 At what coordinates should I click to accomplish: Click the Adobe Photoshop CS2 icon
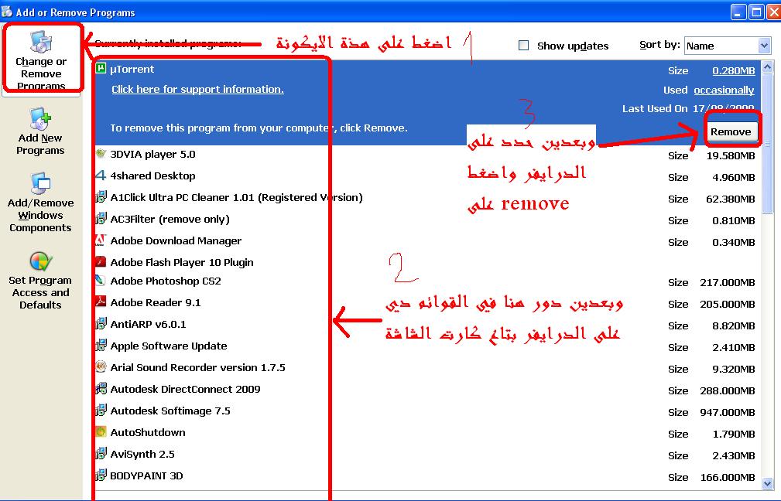(x=101, y=280)
